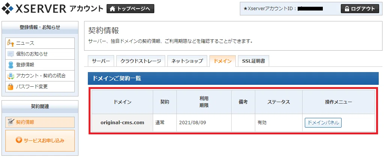Open the ニュース menu entry
The image size is (384, 158).
(x=40, y=43)
